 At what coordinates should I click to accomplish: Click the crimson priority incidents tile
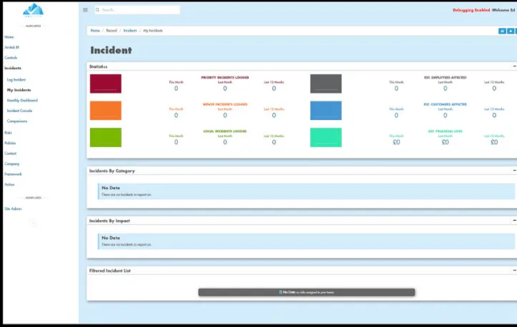click(106, 84)
